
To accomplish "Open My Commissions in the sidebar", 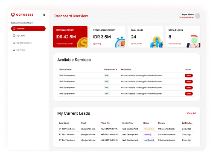I will (x=24, y=43).
